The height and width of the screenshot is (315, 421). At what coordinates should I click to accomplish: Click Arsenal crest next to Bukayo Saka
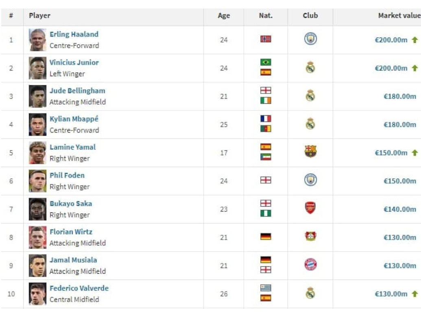pyautogui.click(x=310, y=208)
